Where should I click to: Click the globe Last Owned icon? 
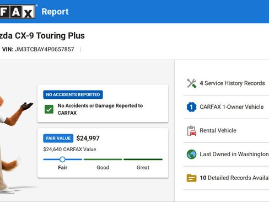(191, 154)
